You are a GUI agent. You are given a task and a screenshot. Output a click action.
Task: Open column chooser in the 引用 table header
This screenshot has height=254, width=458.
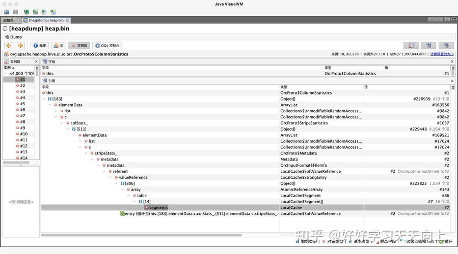point(452,87)
